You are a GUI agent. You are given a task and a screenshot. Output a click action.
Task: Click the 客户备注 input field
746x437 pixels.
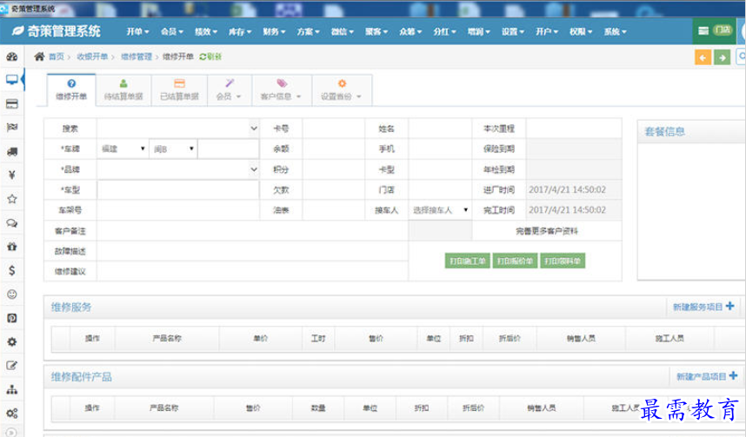[252, 231]
